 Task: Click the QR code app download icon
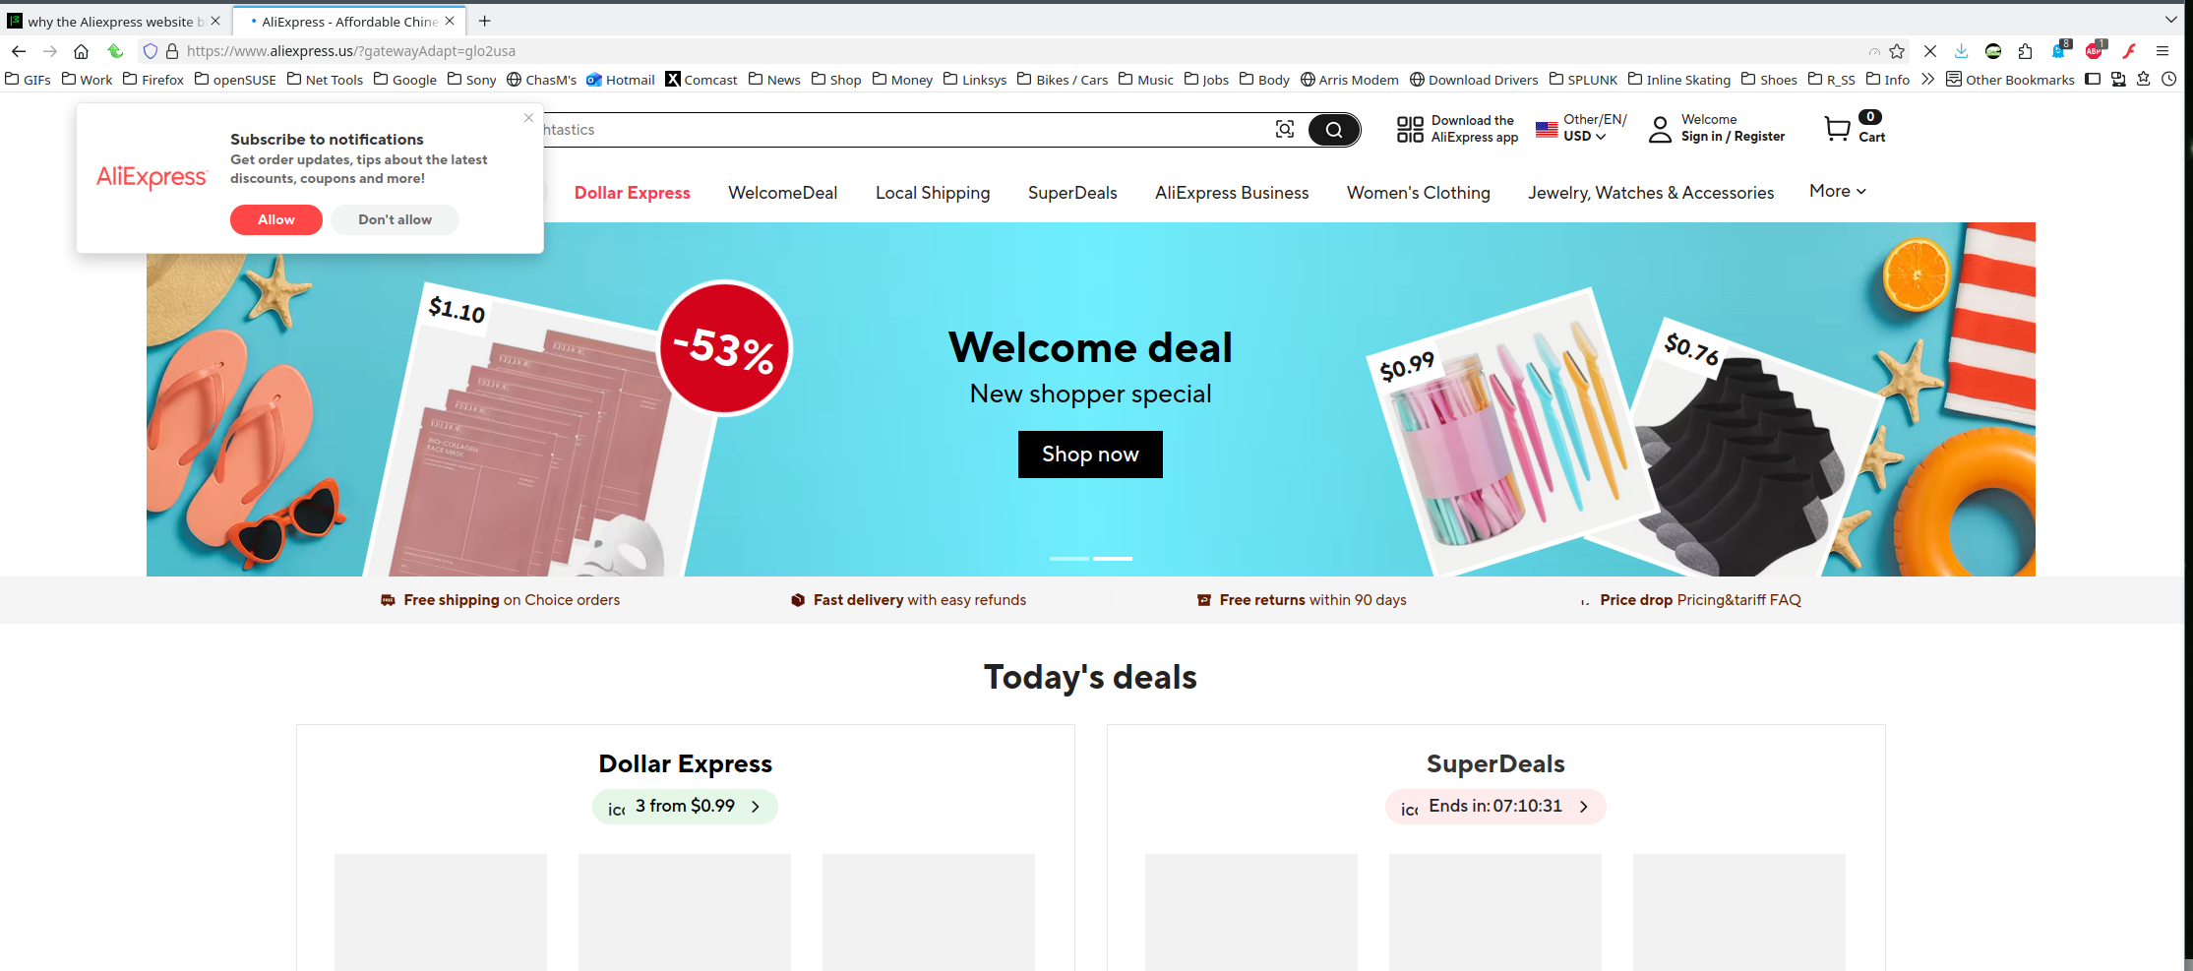click(x=1410, y=129)
